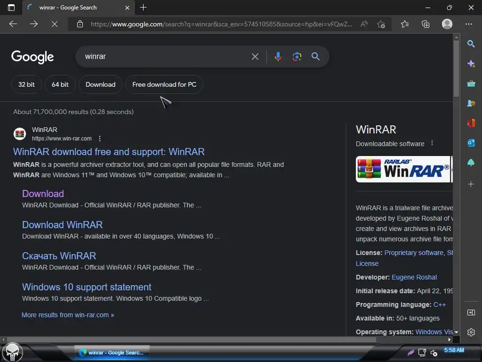Click the Google logo

(x=32, y=57)
